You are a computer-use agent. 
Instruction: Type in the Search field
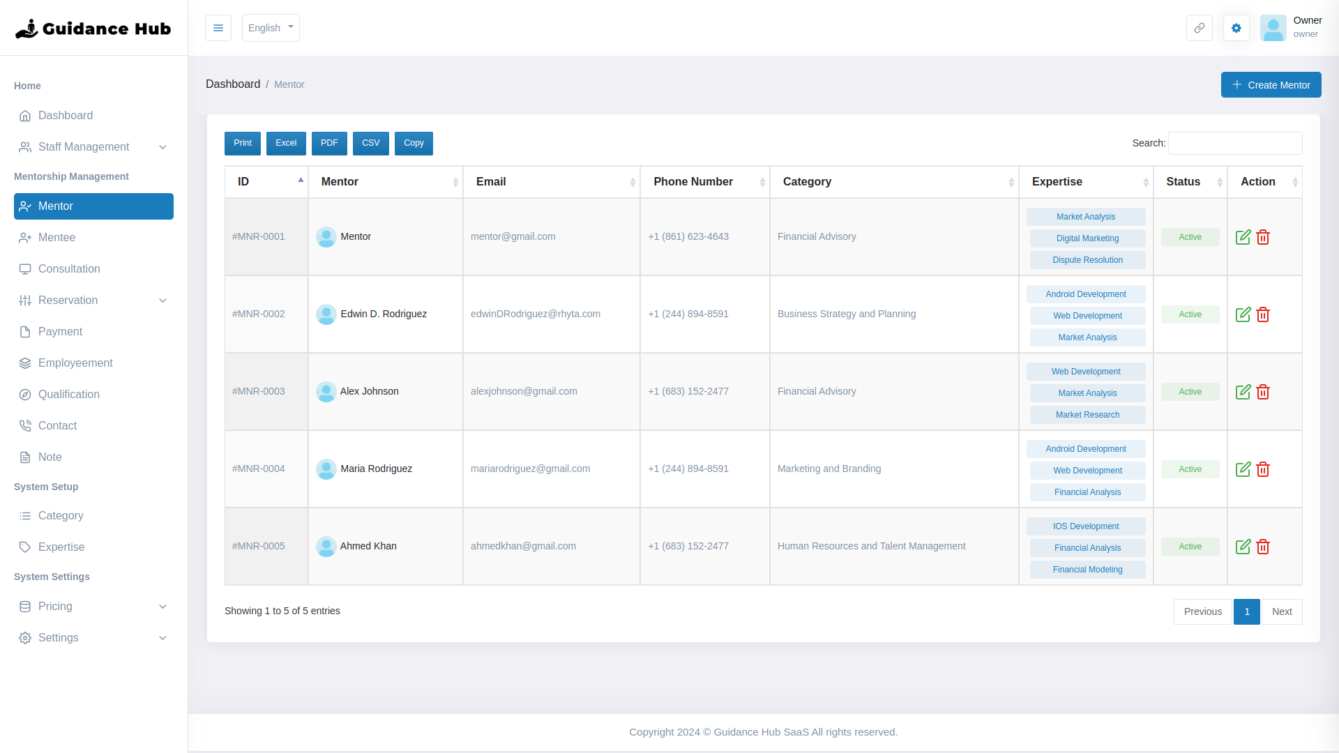tap(1234, 143)
